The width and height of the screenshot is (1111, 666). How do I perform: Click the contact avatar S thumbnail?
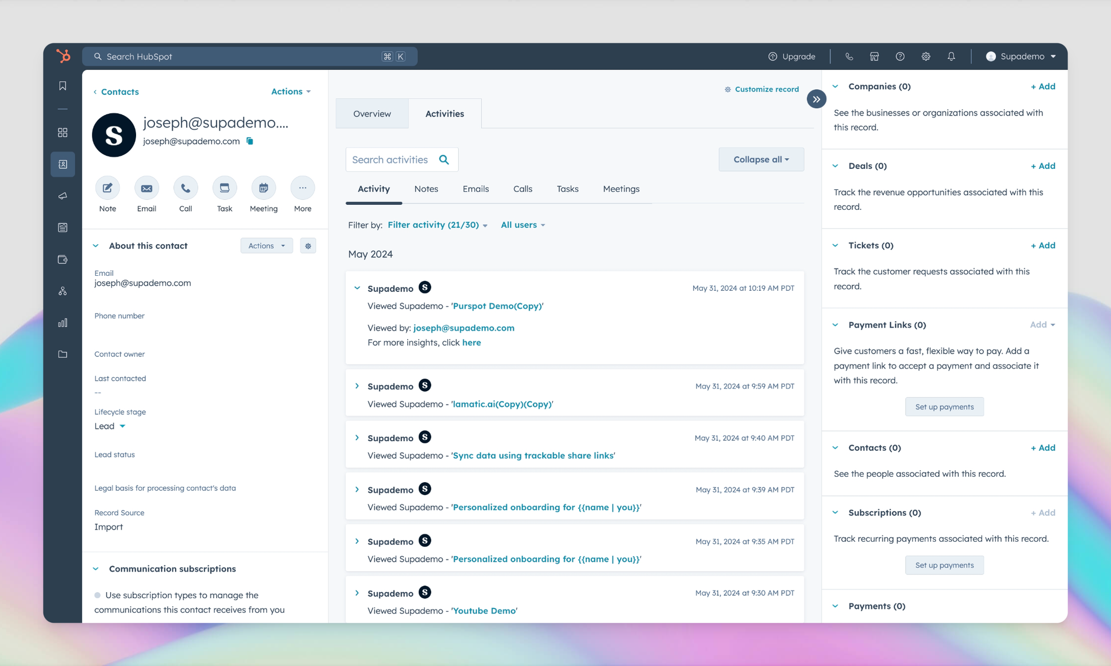pyautogui.click(x=114, y=135)
